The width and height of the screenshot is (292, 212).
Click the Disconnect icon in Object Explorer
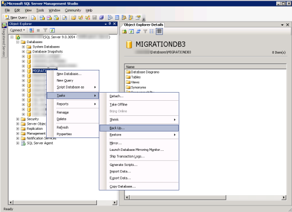point(32,30)
